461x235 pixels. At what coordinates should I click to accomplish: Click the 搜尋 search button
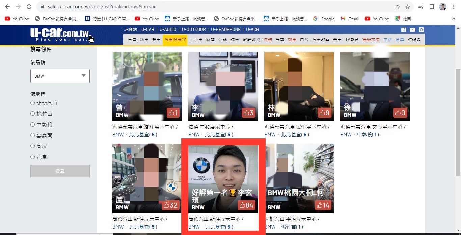(60, 171)
